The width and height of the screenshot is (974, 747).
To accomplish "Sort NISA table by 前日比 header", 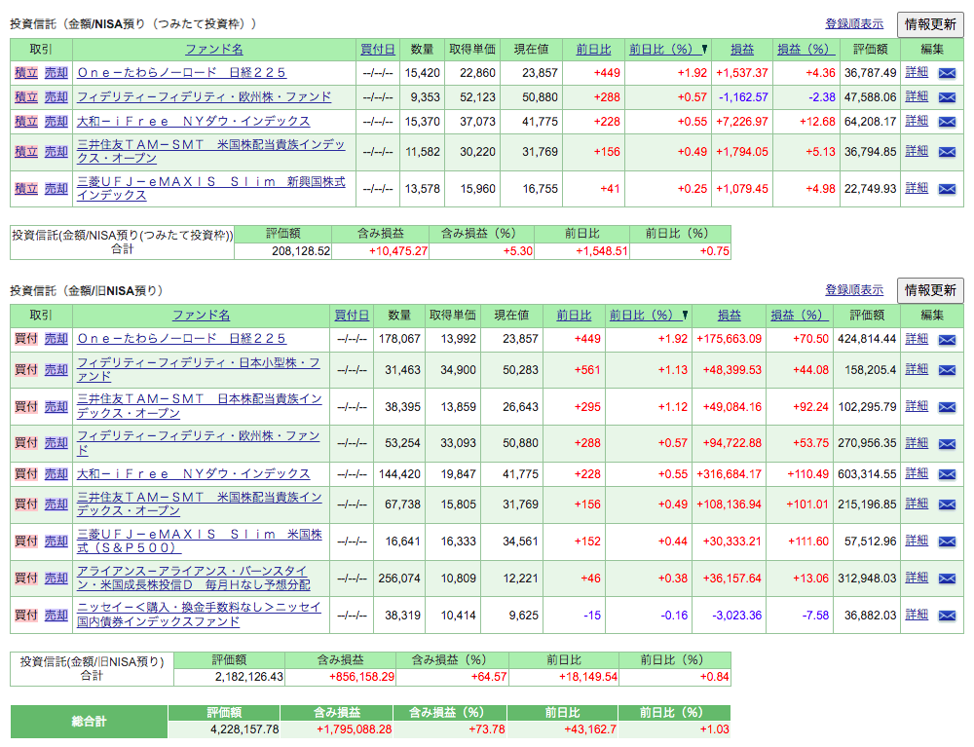I will [x=593, y=49].
